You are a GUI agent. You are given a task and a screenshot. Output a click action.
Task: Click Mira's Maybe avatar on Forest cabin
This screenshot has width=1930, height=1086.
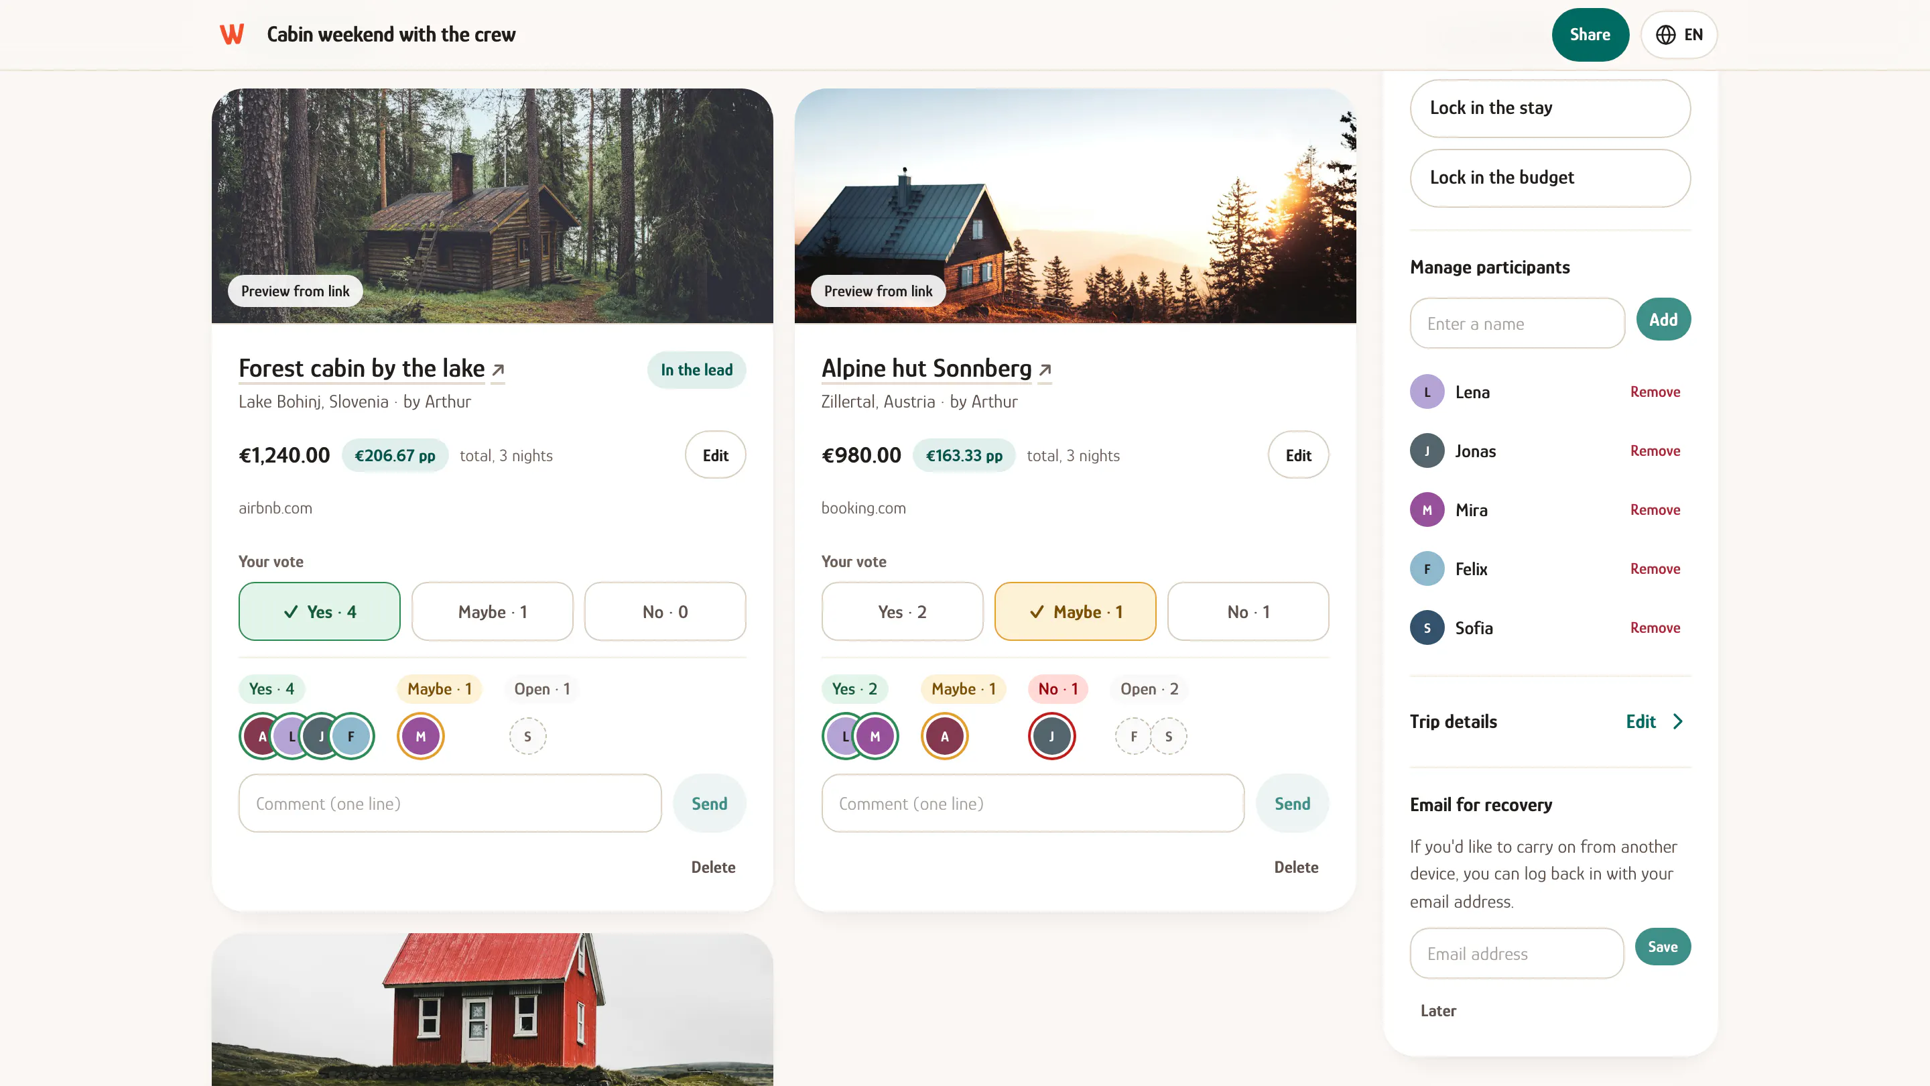[420, 737]
